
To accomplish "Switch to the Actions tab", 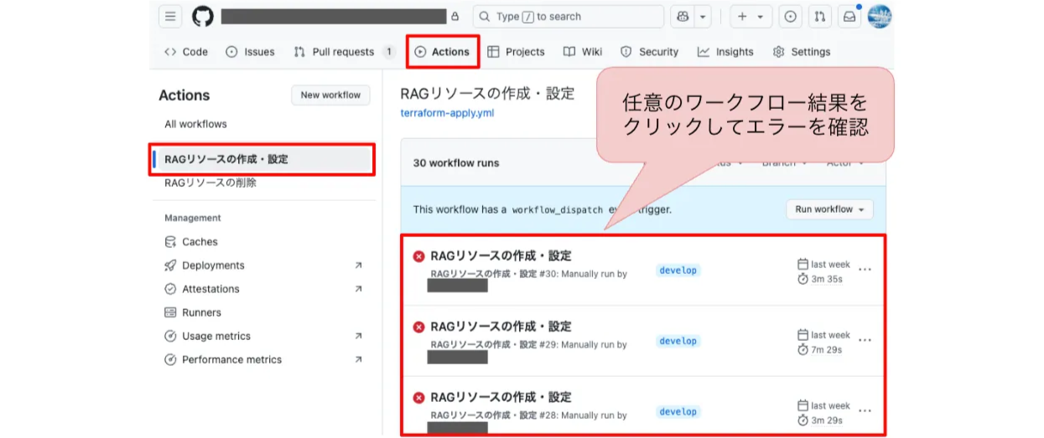I will 442,52.
